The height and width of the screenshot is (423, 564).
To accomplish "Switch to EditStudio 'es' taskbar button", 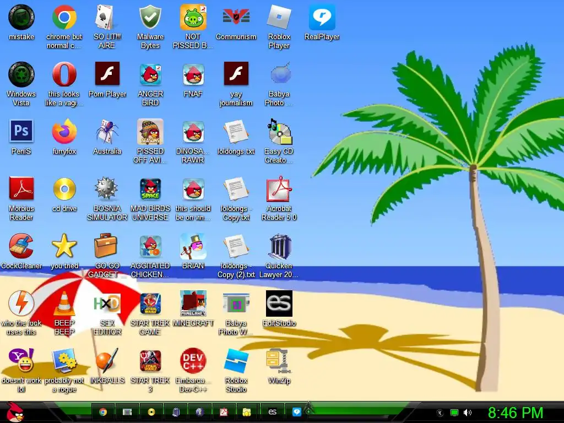I will point(272,412).
